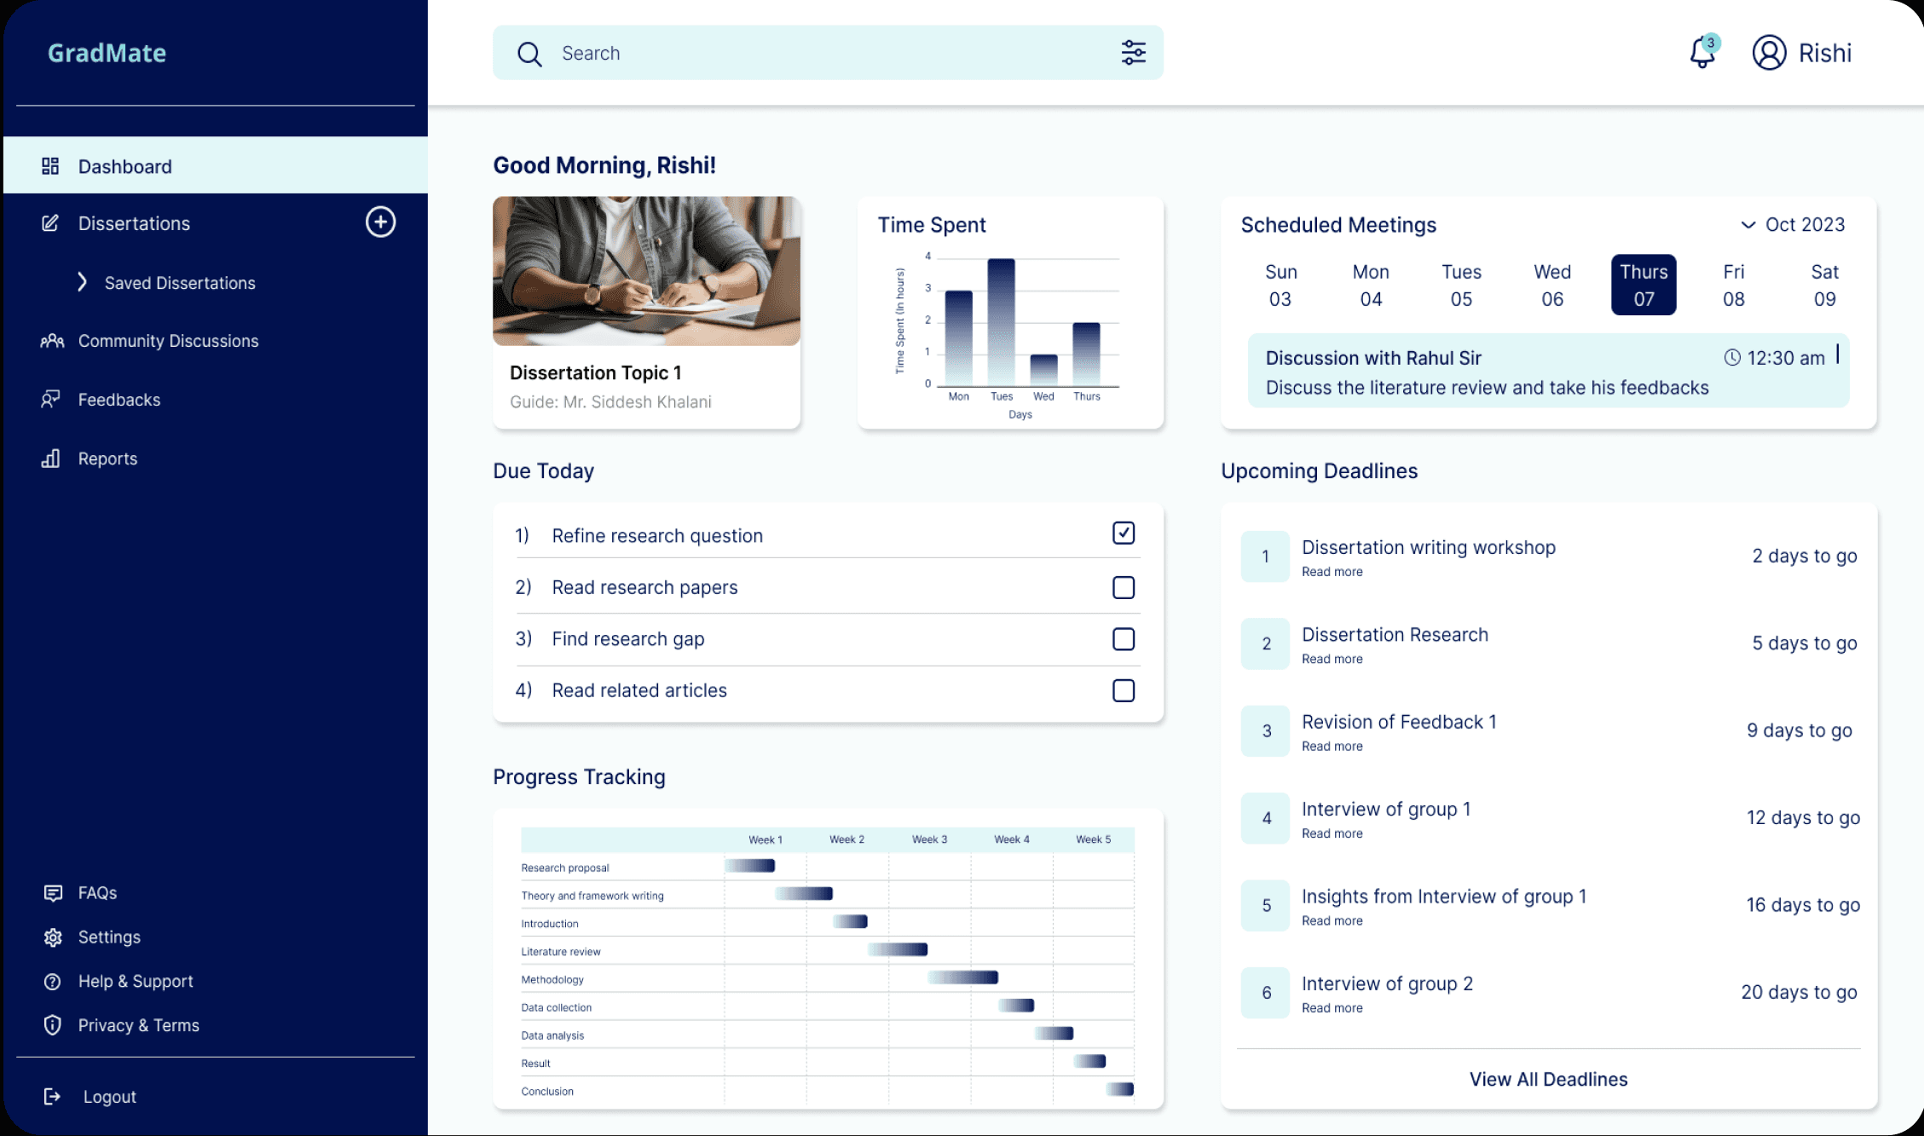This screenshot has width=1924, height=1136.
Task: Click the Rishi user profile avatar icon
Action: click(x=1769, y=53)
